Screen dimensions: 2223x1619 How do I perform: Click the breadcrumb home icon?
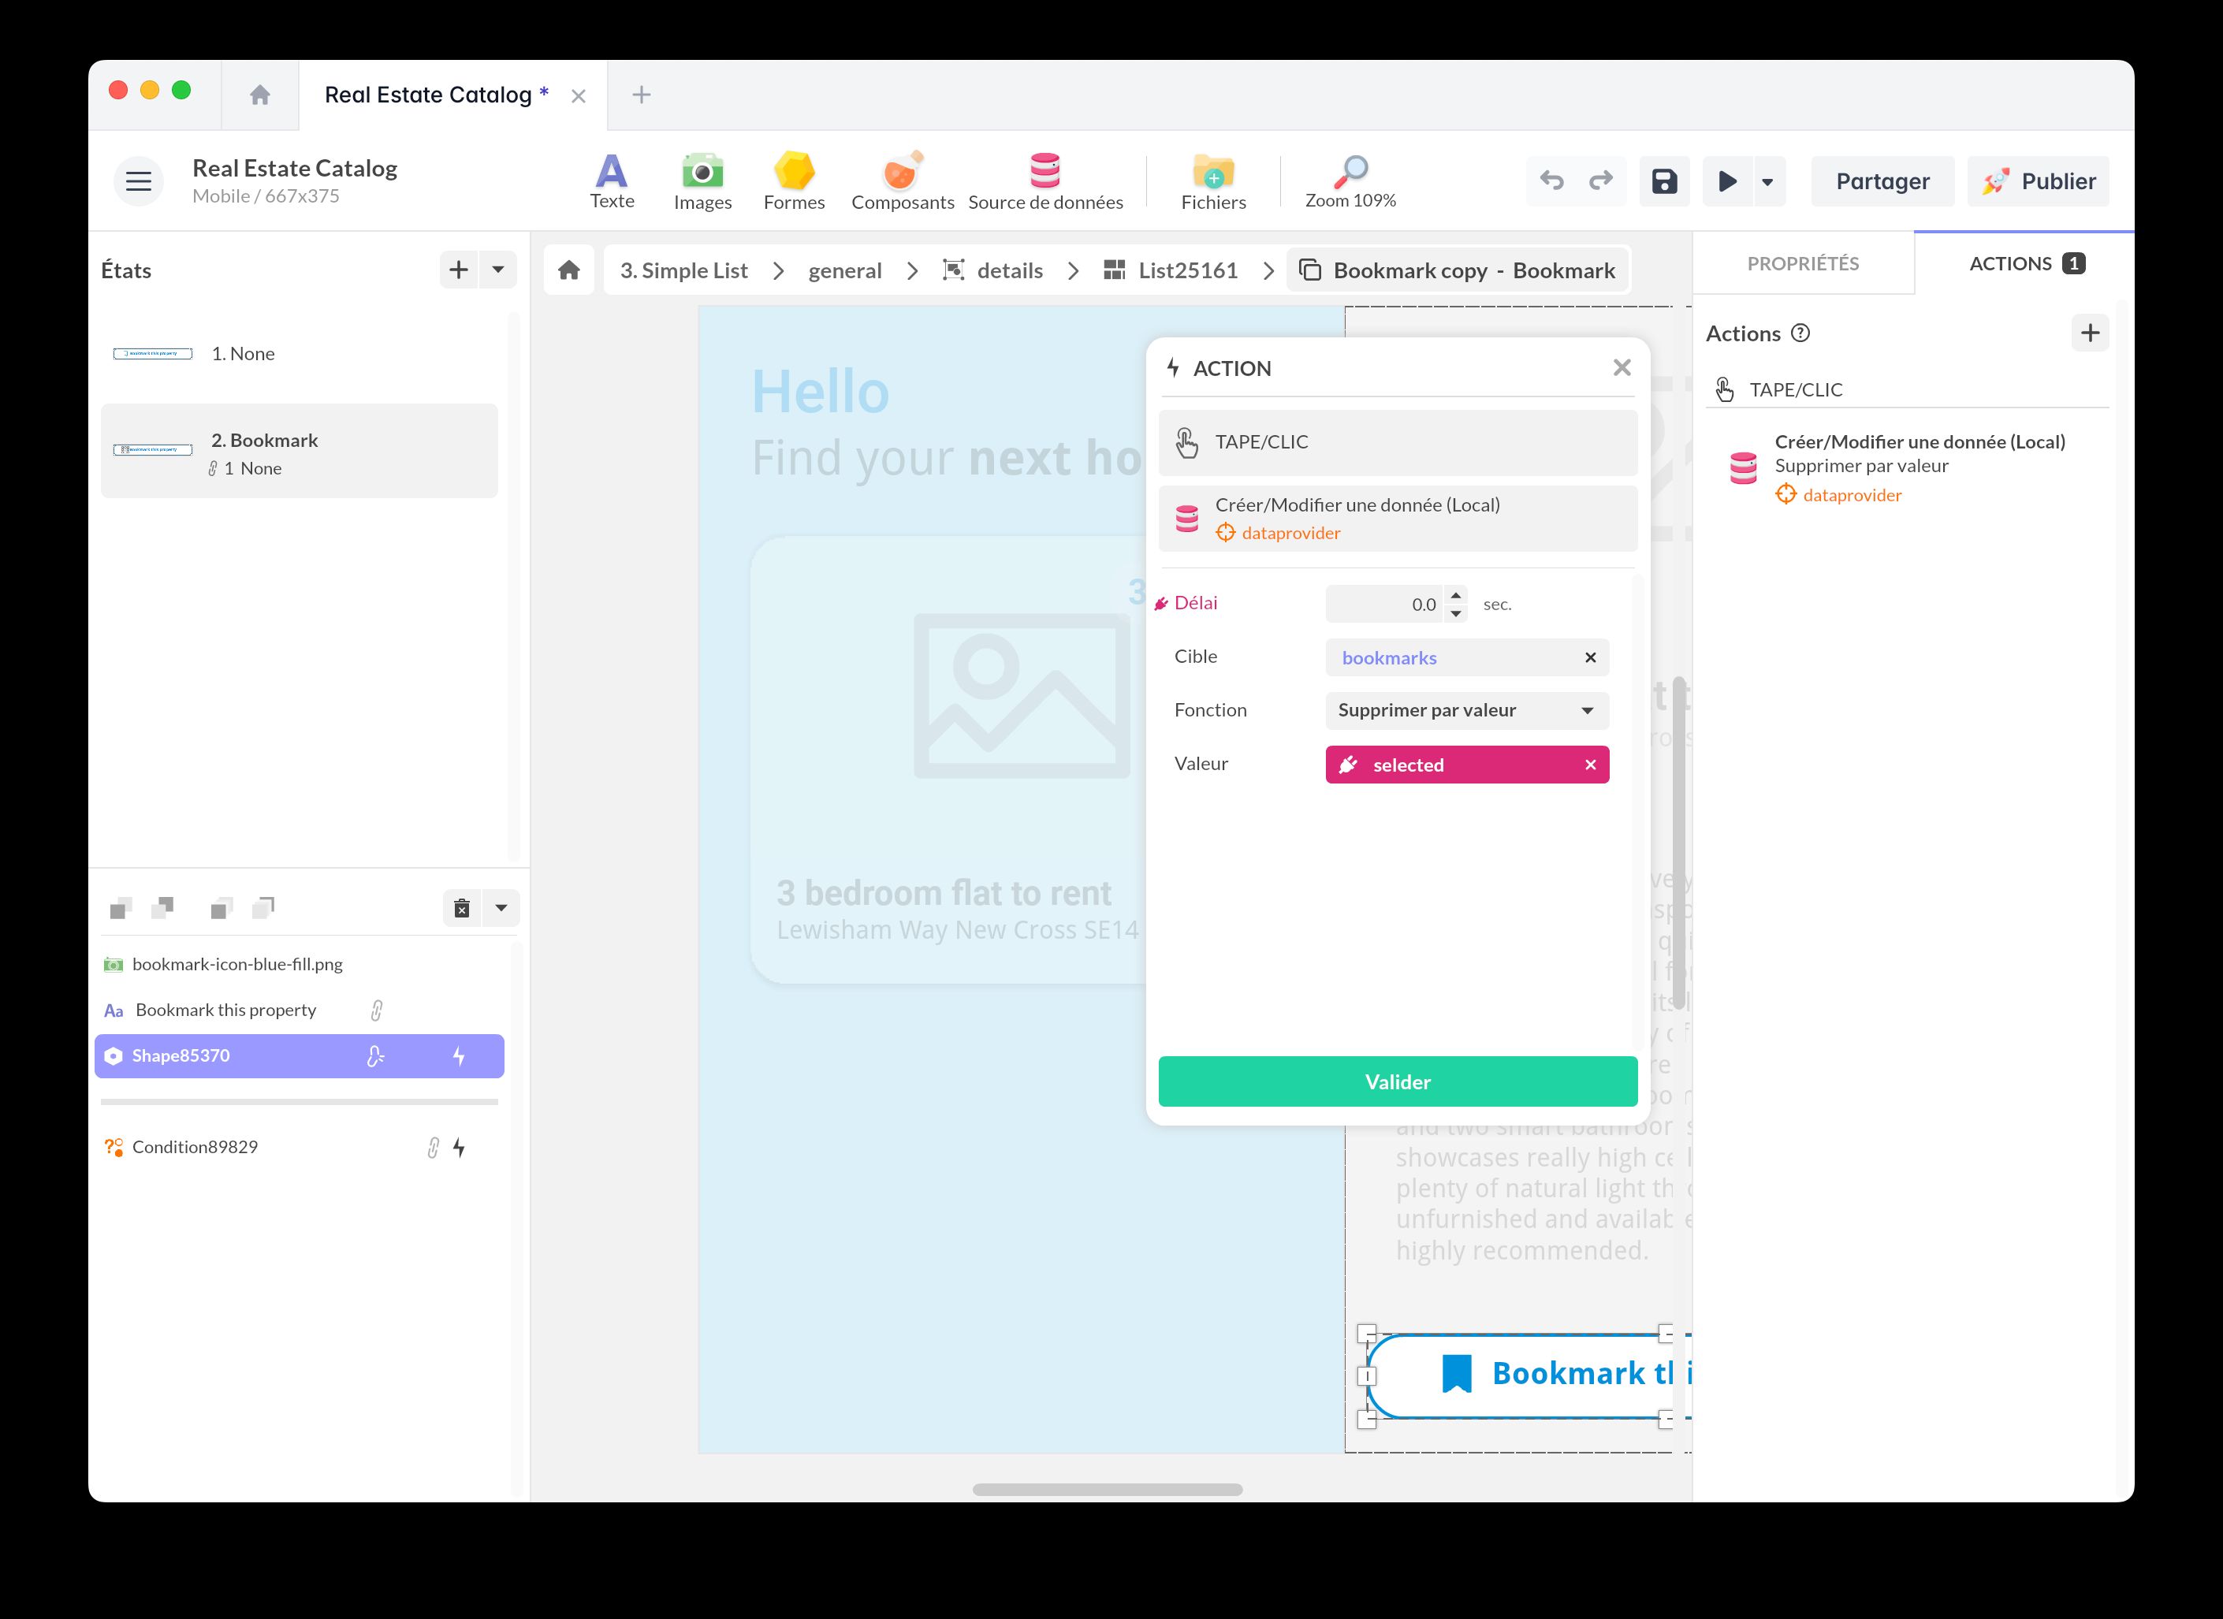click(x=568, y=270)
